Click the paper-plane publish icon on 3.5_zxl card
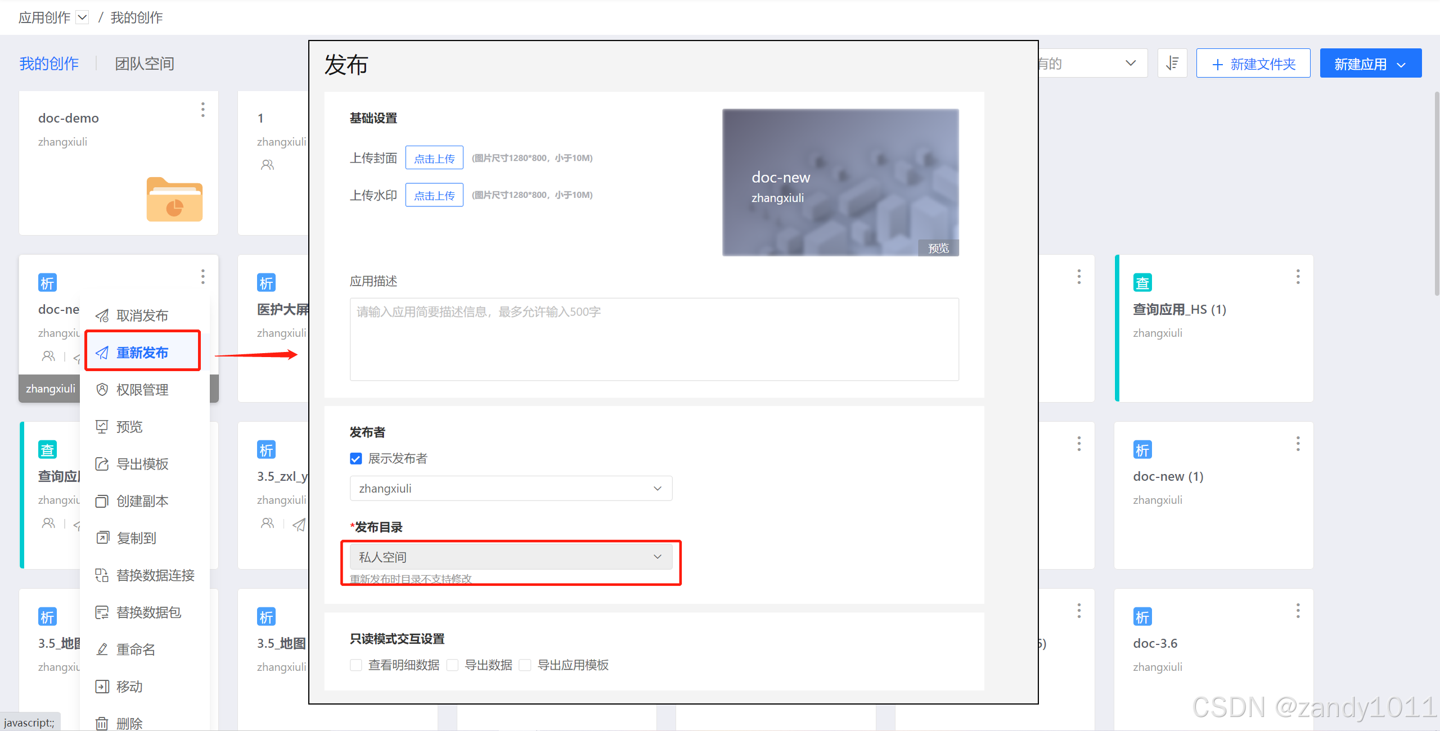The width and height of the screenshot is (1440, 731). coord(299,524)
